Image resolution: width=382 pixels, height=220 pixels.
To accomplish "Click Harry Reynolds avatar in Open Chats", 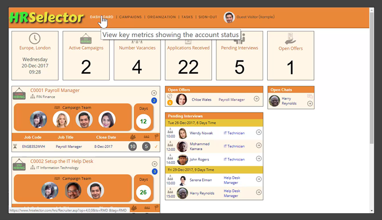I will [274, 101].
